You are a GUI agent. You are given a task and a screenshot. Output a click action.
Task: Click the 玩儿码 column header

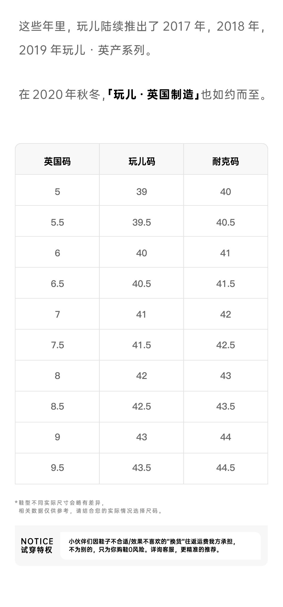(x=141, y=161)
